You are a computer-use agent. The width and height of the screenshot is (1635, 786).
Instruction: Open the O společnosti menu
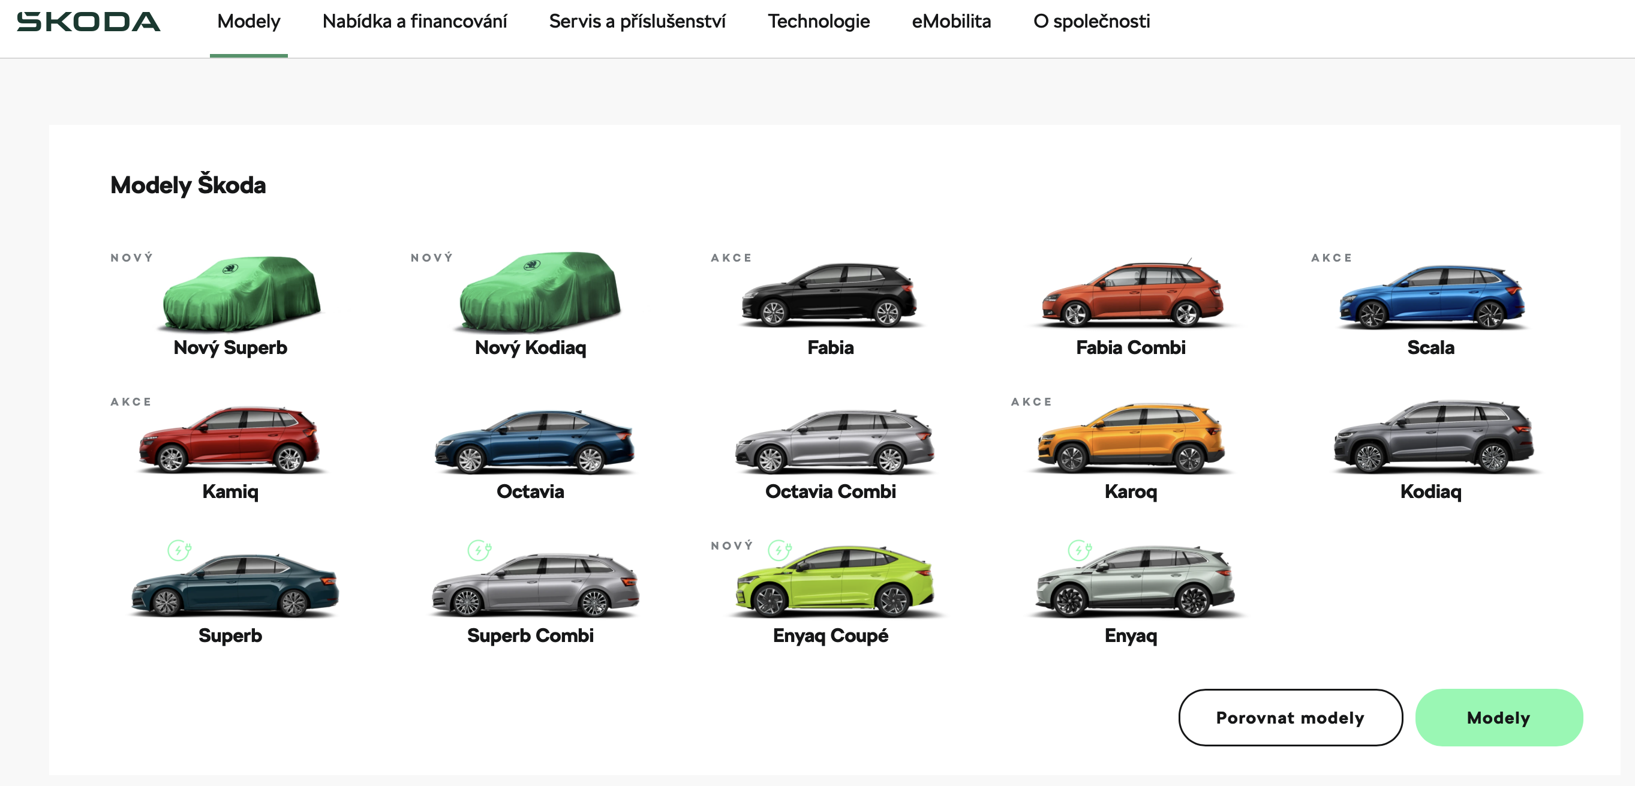(x=1092, y=22)
